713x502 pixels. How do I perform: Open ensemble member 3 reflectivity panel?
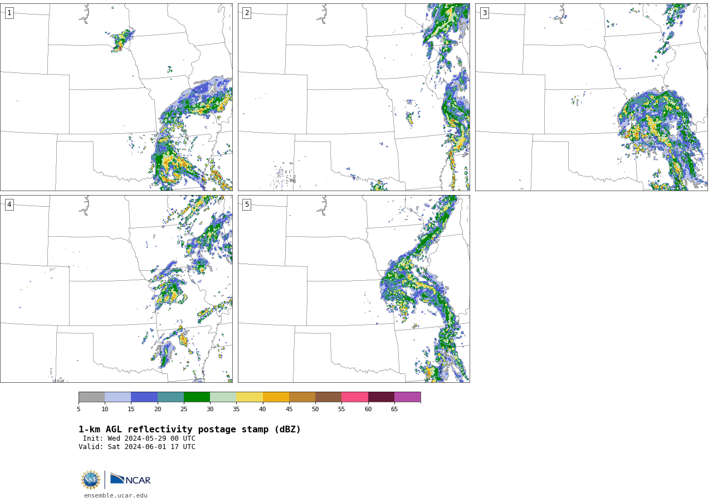pos(592,98)
